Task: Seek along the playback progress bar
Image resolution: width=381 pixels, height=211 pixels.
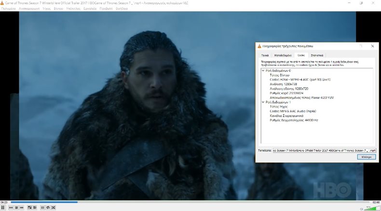Action: (x=190, y=202)
